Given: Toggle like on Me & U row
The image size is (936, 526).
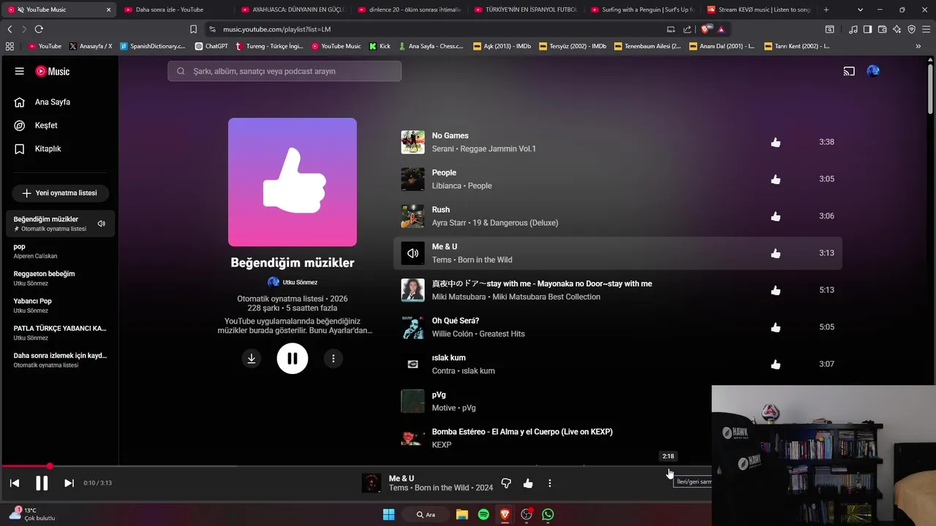Looking at the screenshot, I should [x=776, y=254].
